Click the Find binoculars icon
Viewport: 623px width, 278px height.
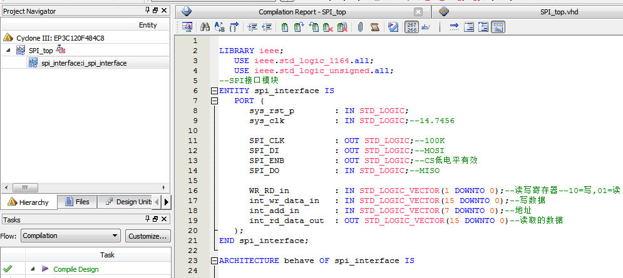205,27
